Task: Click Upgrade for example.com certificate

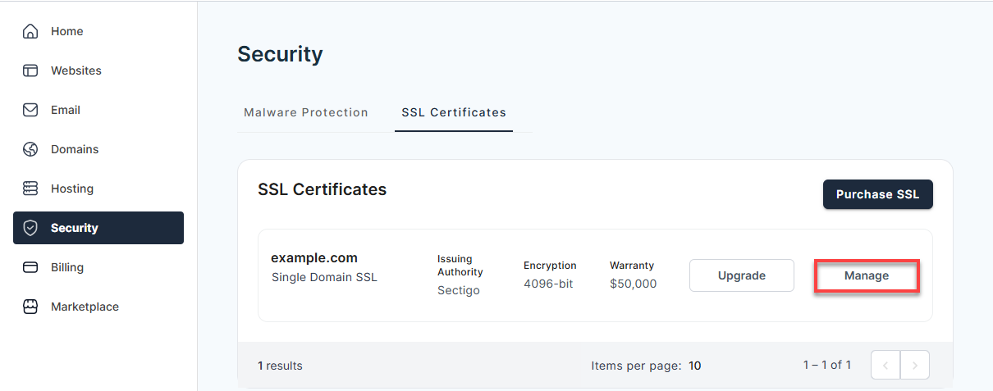Action: (742, 275)
